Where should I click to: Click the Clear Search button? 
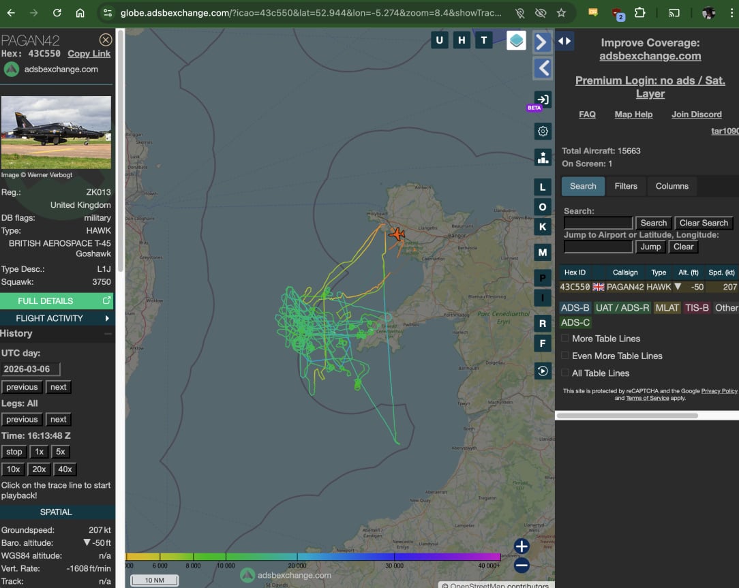(x=703, y=223)
